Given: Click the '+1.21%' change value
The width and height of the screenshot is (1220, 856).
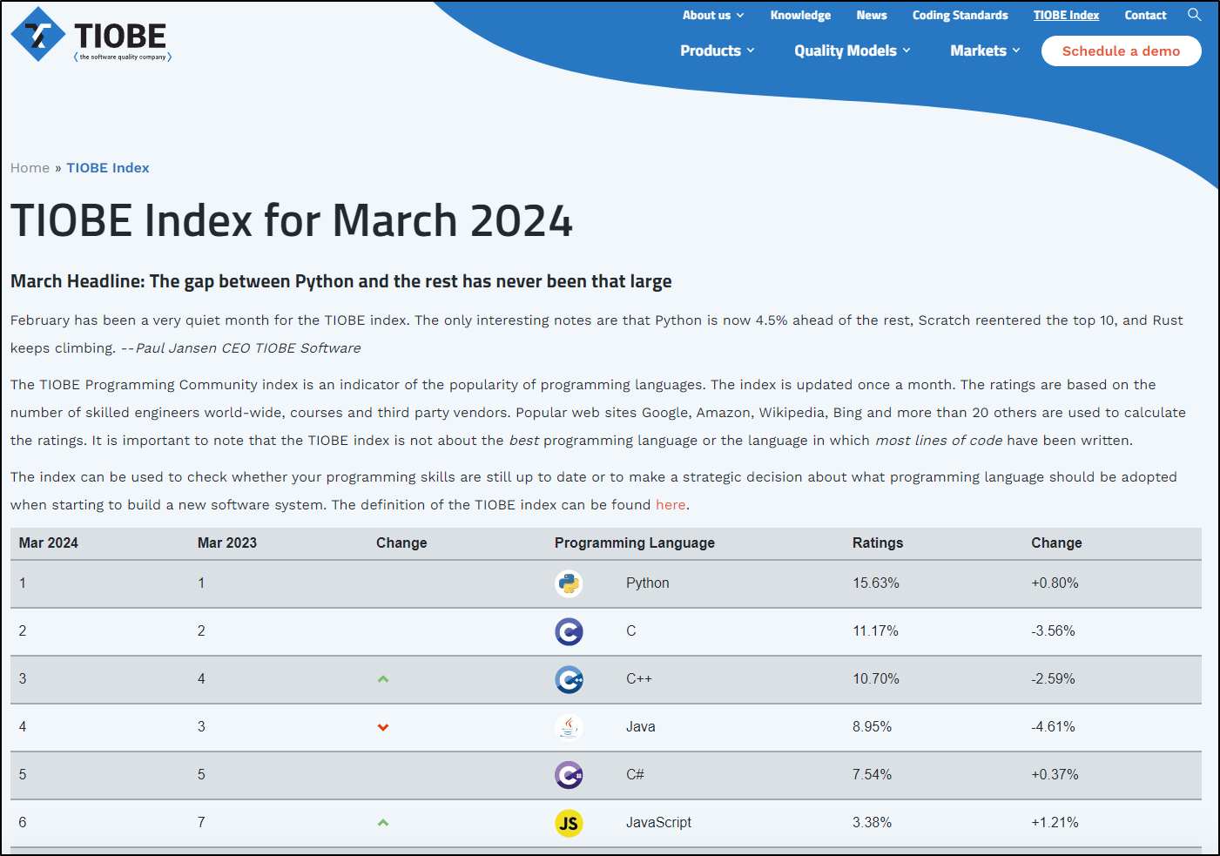Looking at the screenshot, I should click(1055, 822).
